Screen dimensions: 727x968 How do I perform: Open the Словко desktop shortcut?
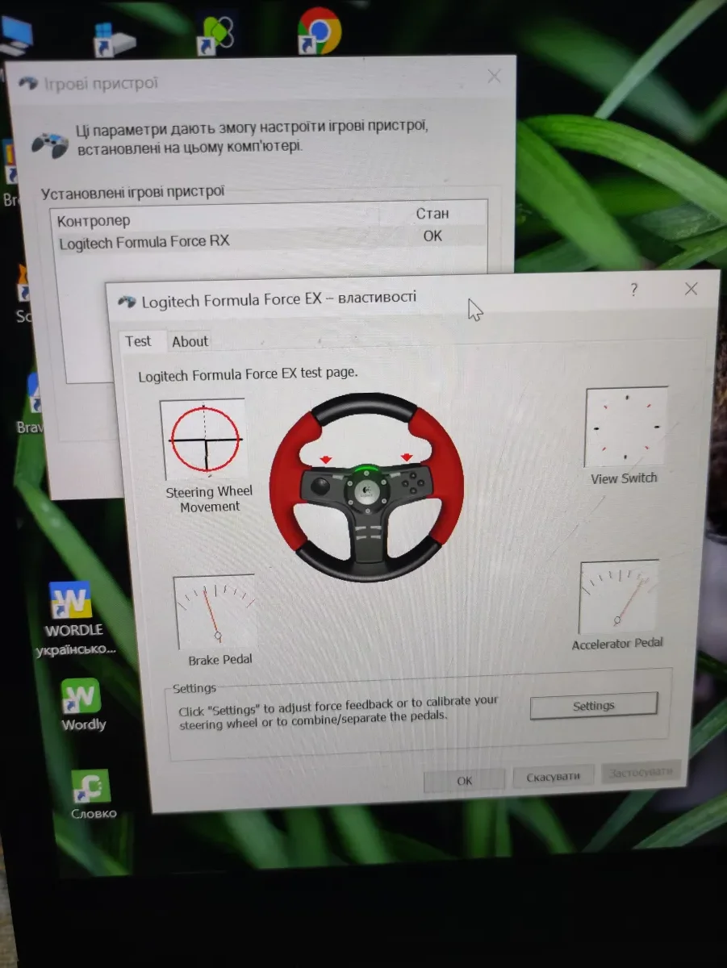coord(92,795)
